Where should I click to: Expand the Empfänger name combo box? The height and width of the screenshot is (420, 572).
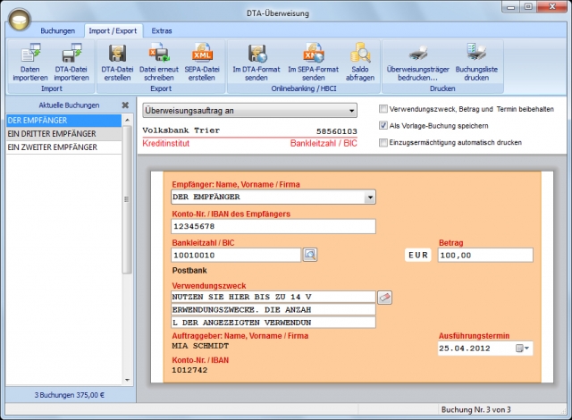370,197
